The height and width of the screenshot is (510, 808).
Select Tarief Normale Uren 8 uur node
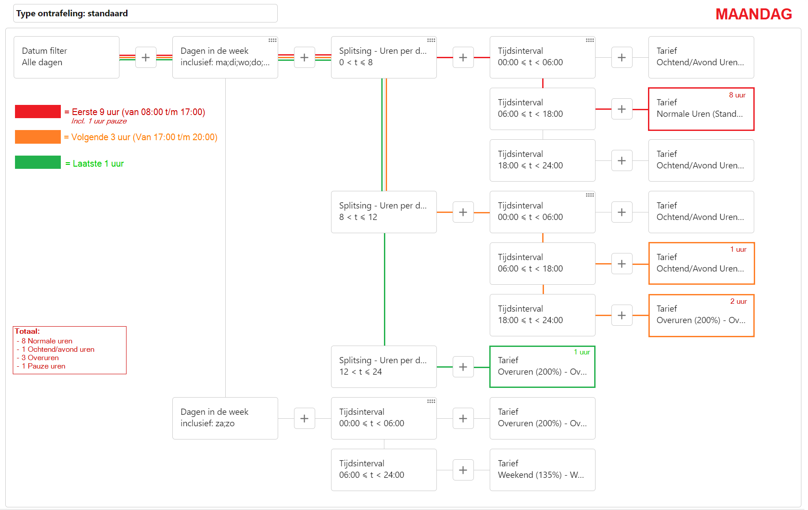701,109
